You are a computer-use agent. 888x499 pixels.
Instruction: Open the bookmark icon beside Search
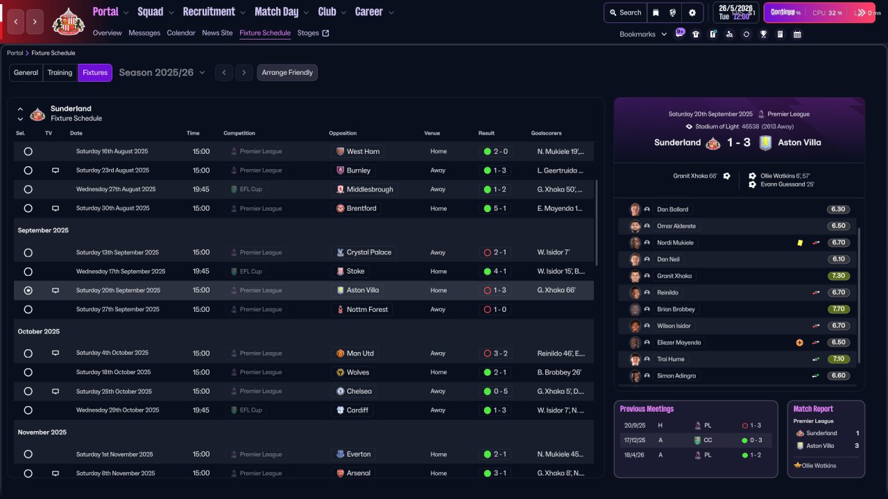pyautogui.click(x=656, y=12)
